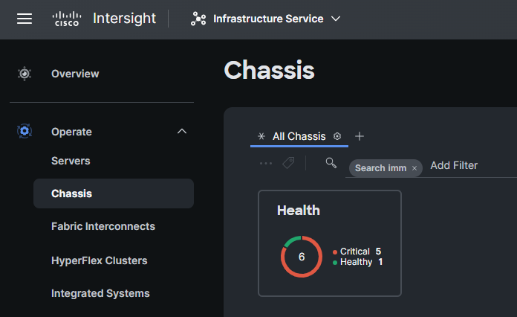Click the Critical count 5
Image resolution: width=517 pixels, height=317 pixels.
[378, 252]
